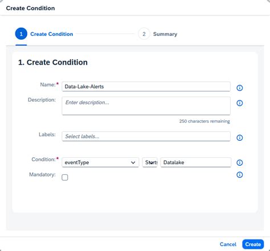Focus the Name field Data-Lake-Alerts

click(146, 86)
